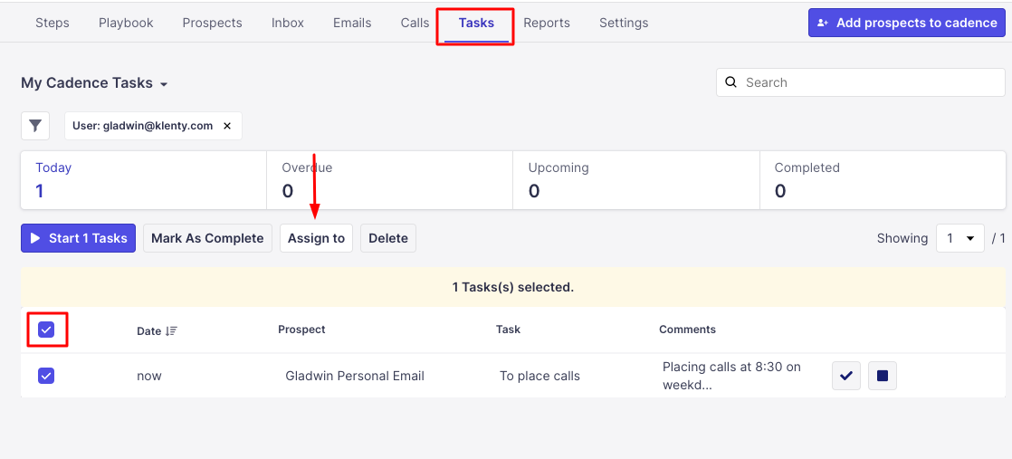Open the Assign to menu
The height and width of the screenshot is (459, 1012).
[316, 238]
